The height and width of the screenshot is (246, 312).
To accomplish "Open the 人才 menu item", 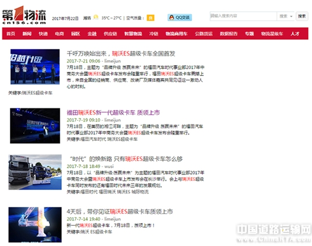I will point(295,33).
